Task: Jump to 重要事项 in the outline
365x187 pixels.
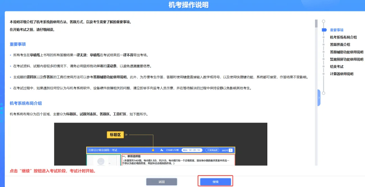Action: coord(337,30)
